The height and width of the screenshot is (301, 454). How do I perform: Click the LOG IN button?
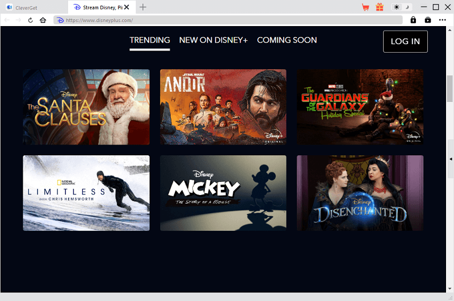405,41
